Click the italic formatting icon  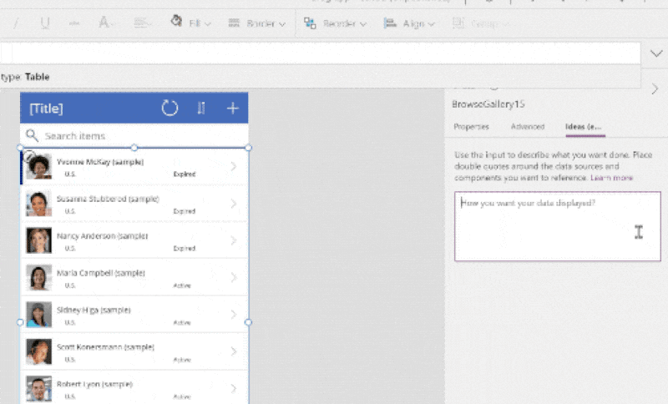pos(16,23)
